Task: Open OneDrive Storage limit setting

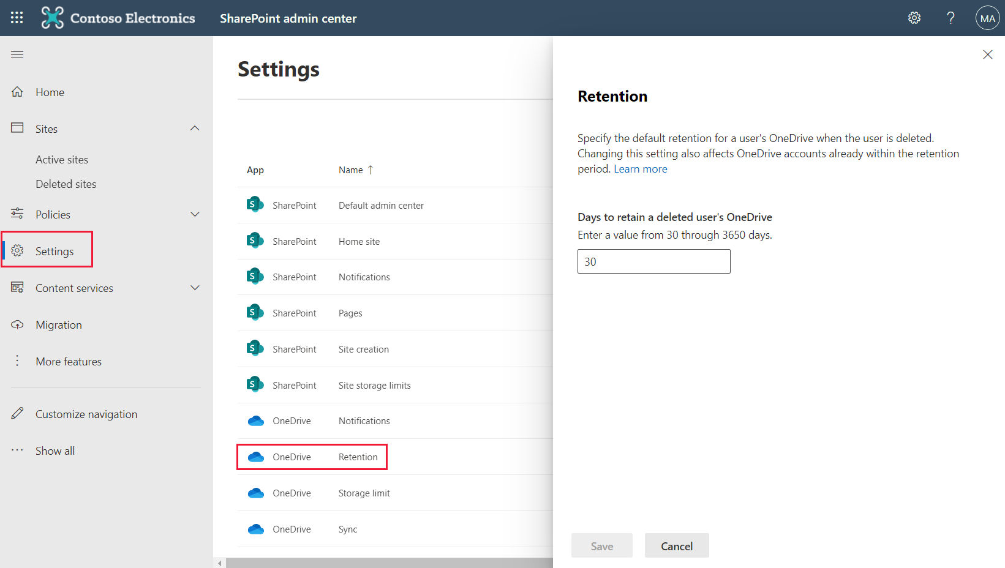Action: click(364, 493)
